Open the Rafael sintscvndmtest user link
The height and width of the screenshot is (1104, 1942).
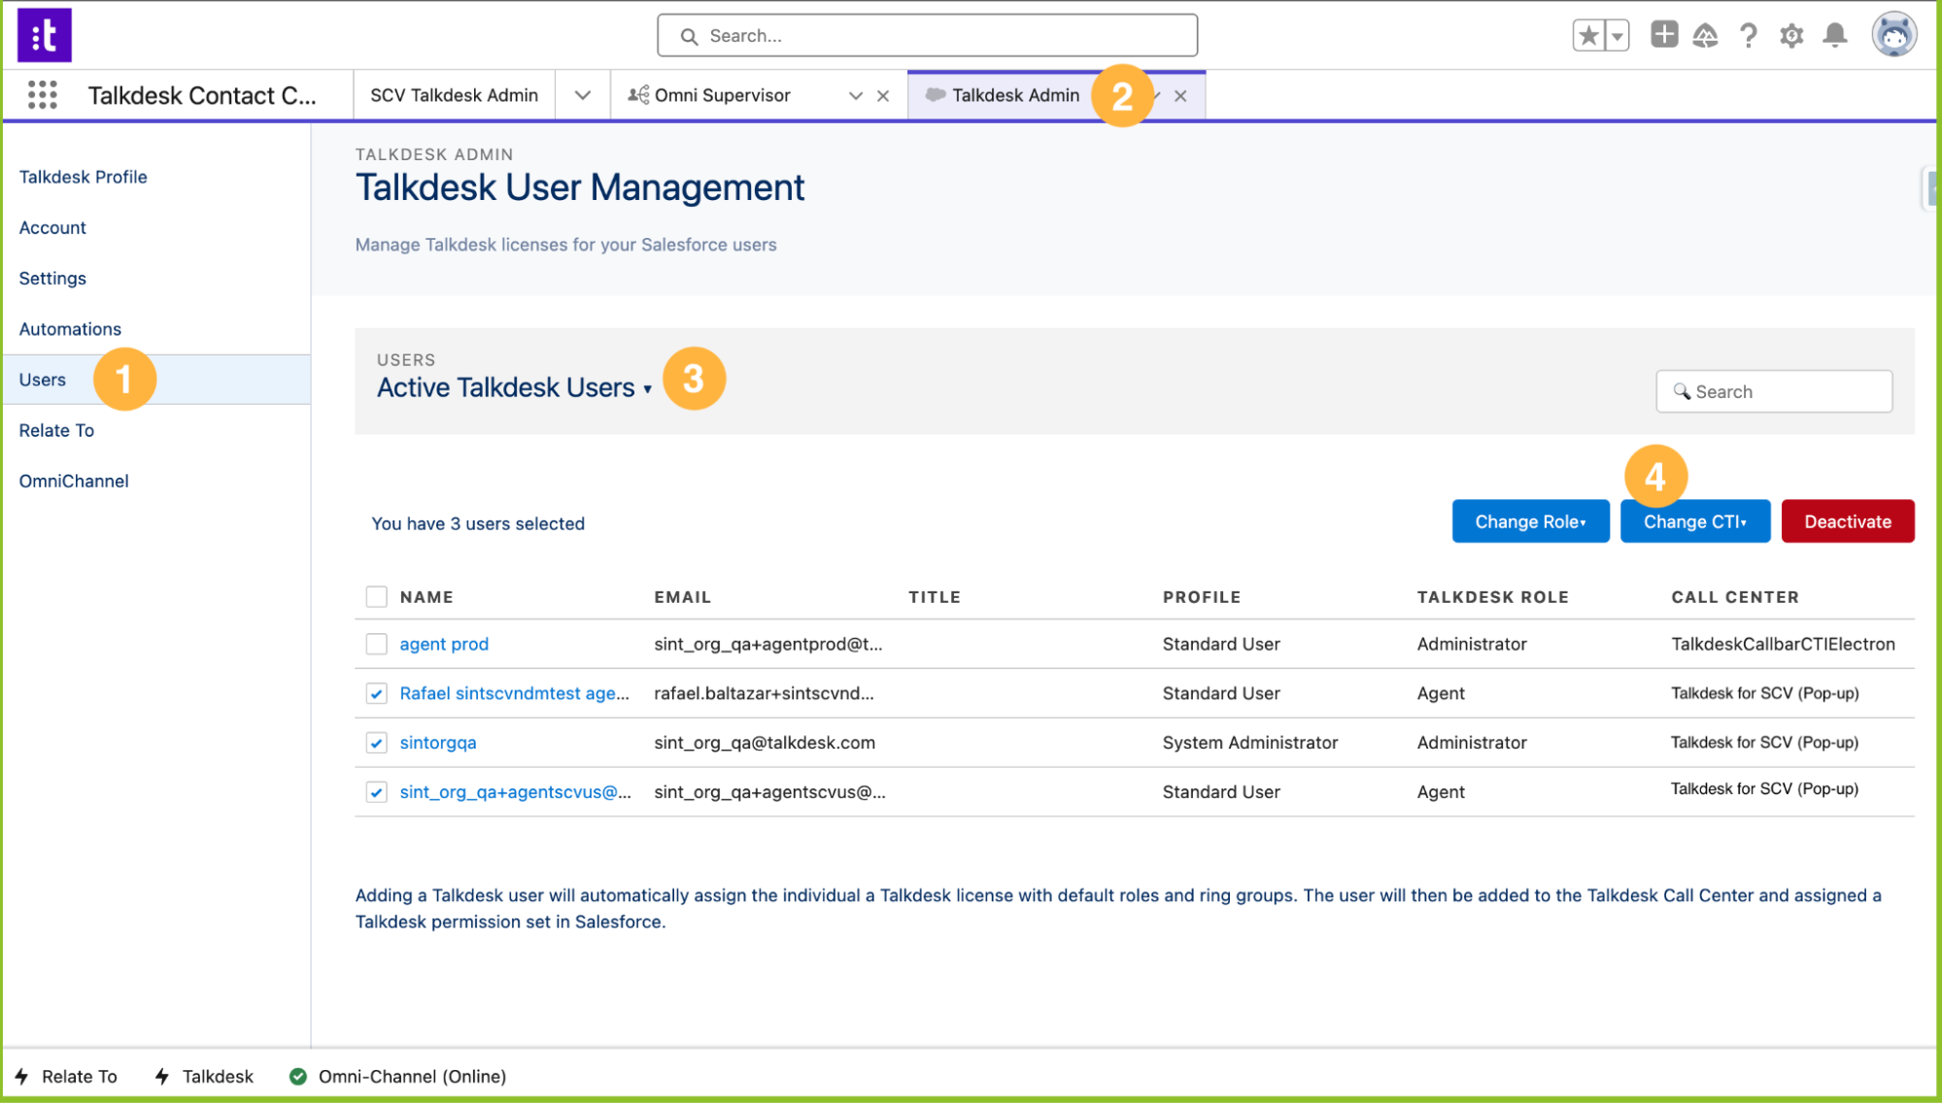tap(514, 693)
